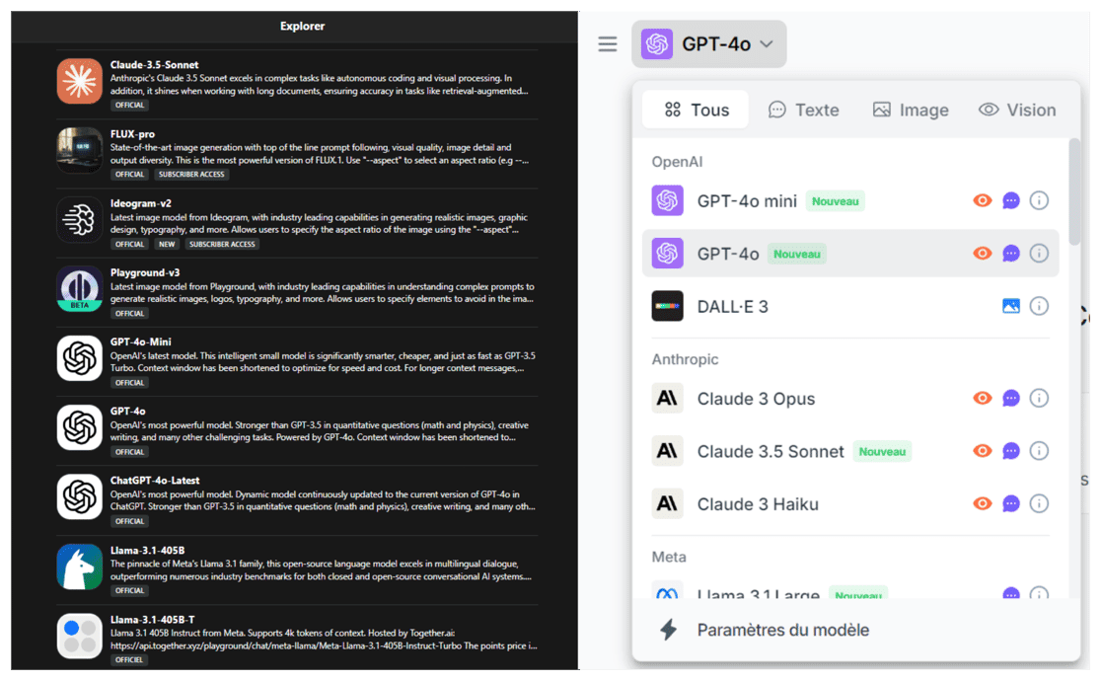The width and height of the screenshot is (1101, 681).
Task: Click the Anthropic section label
Action: [x=685, y=359]
